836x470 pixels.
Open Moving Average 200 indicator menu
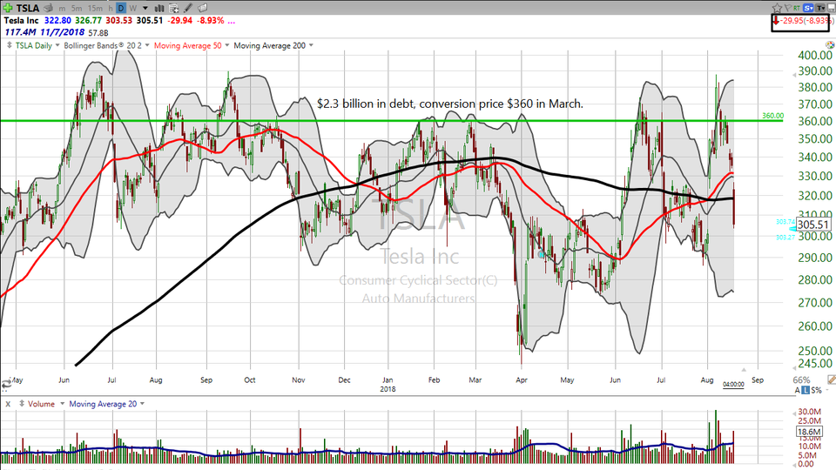coord(272,45)
